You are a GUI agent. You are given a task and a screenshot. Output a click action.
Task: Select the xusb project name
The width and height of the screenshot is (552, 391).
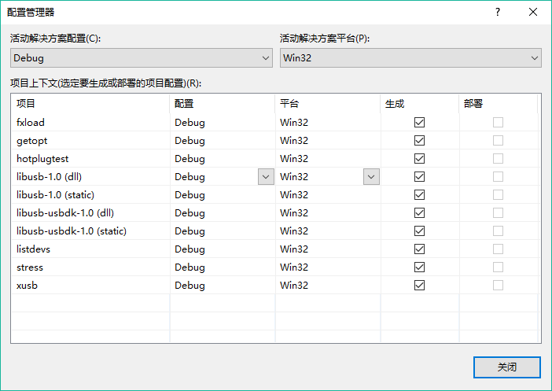27,286
